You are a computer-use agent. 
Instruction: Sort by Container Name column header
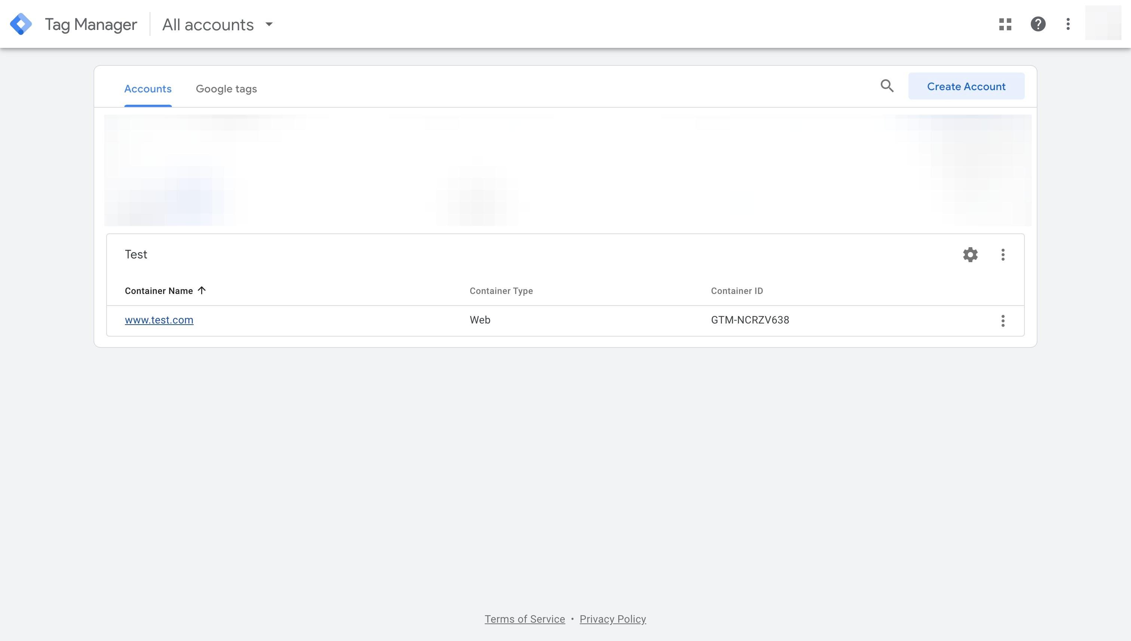coord(159,291)
